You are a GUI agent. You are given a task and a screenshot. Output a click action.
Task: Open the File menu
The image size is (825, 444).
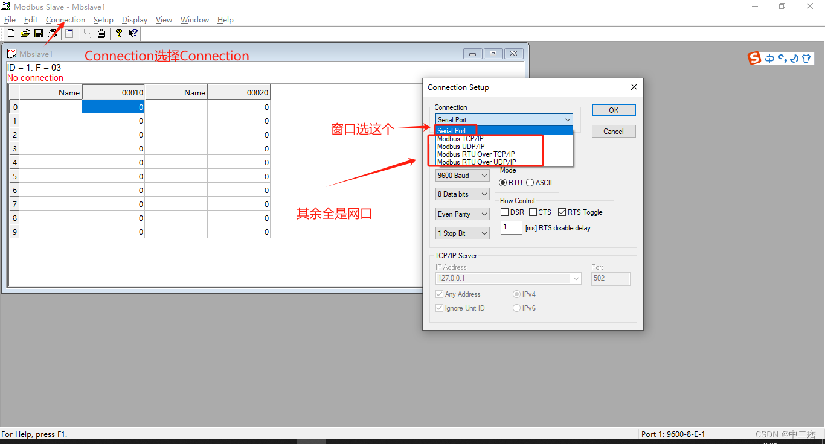(x=10, y=20)
